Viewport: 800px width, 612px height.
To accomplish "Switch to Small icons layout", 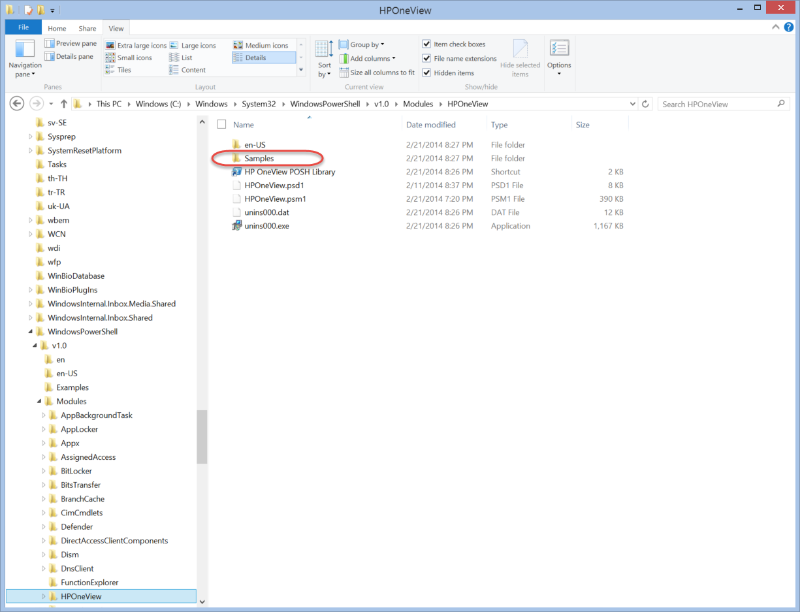I will (x=129, y=57).
